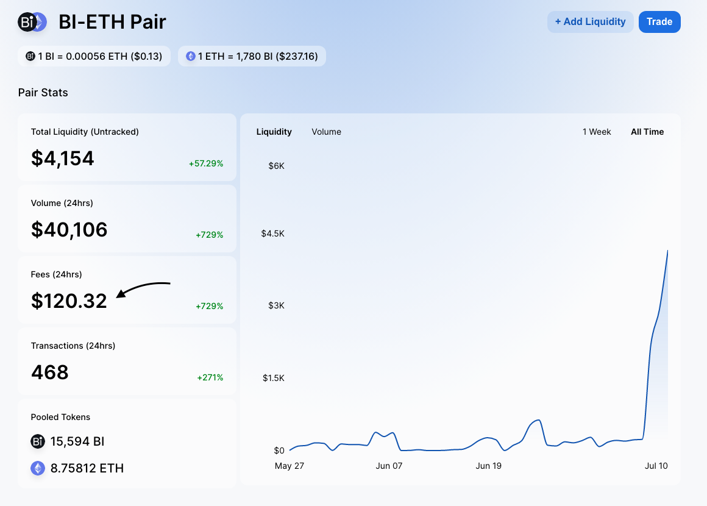Click the $4,154 liquidity value
The height and width of the screenshot is (506, 707).
pos(63,159)
